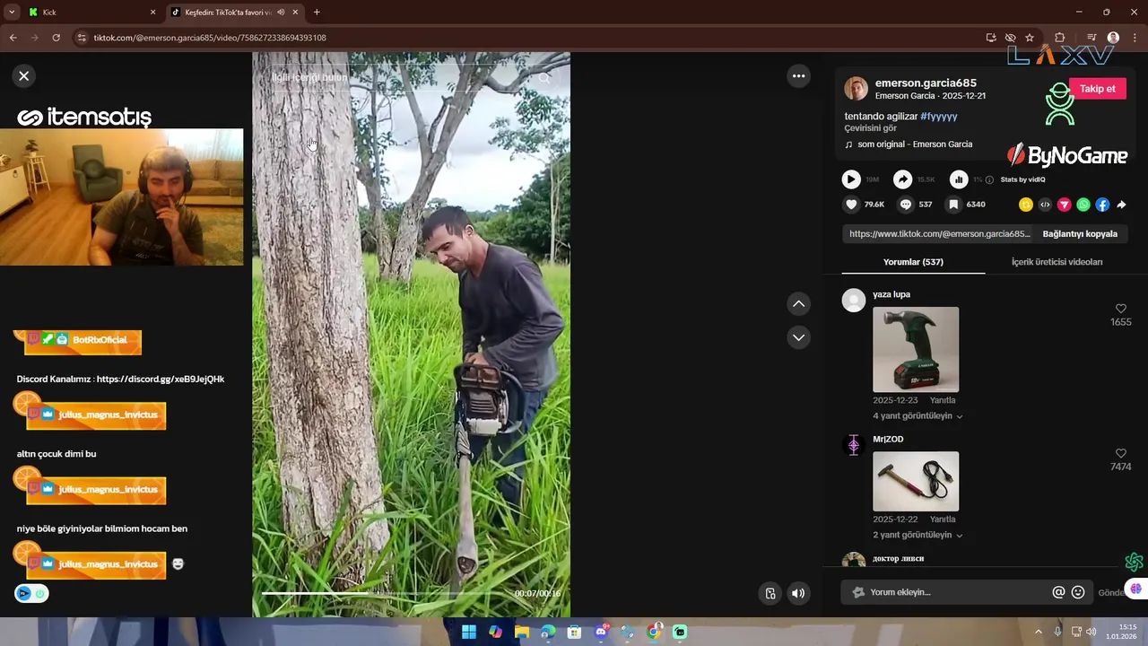The width and height of the screenshot is (1148, 646).
Task: Click the magnifier search icon on the video
Action: pyautogui.click(x=544, y=78)
